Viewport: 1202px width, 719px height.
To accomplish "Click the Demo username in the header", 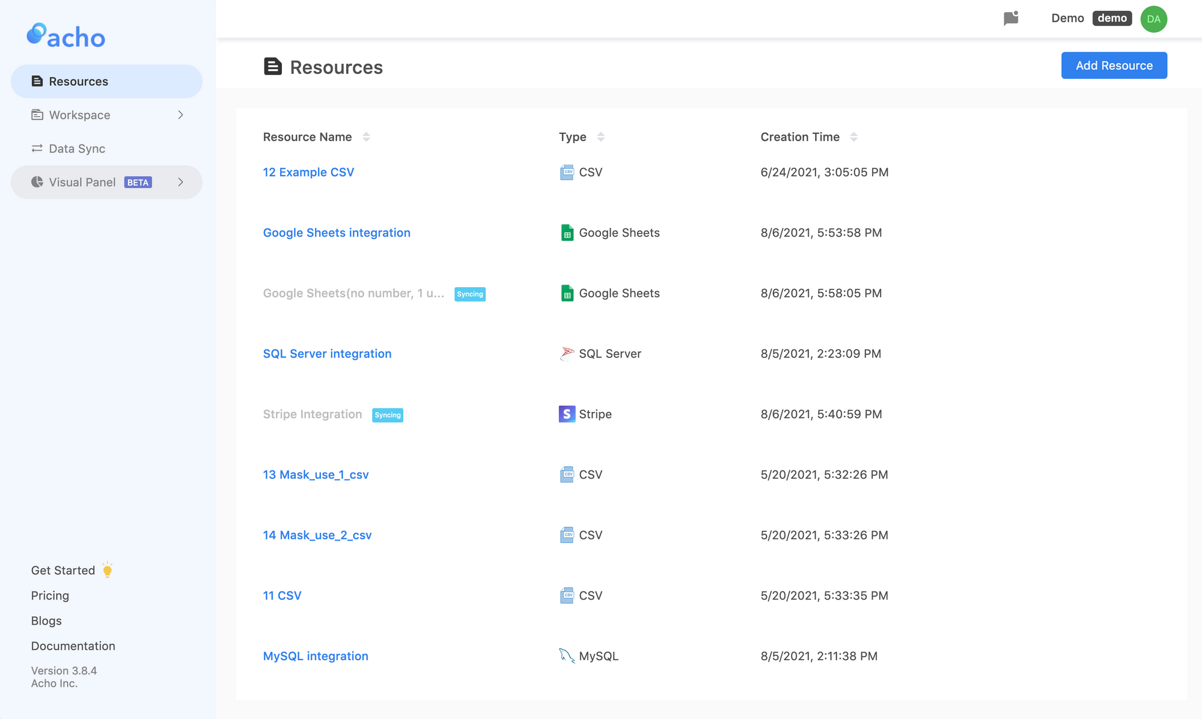I will point(1067,18).
